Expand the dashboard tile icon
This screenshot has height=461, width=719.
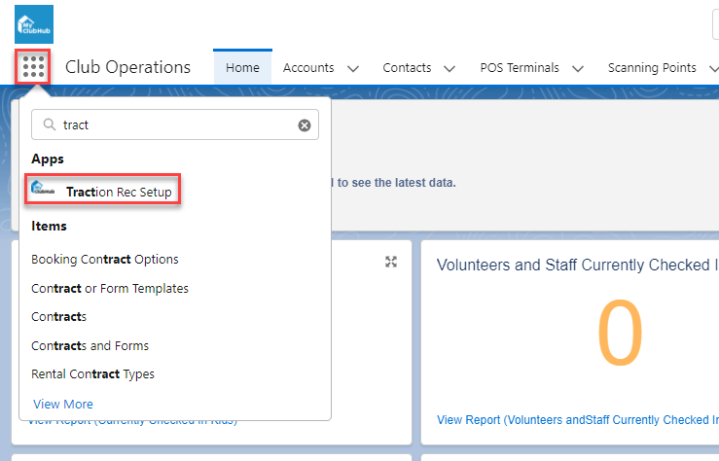tap(391, 262)
